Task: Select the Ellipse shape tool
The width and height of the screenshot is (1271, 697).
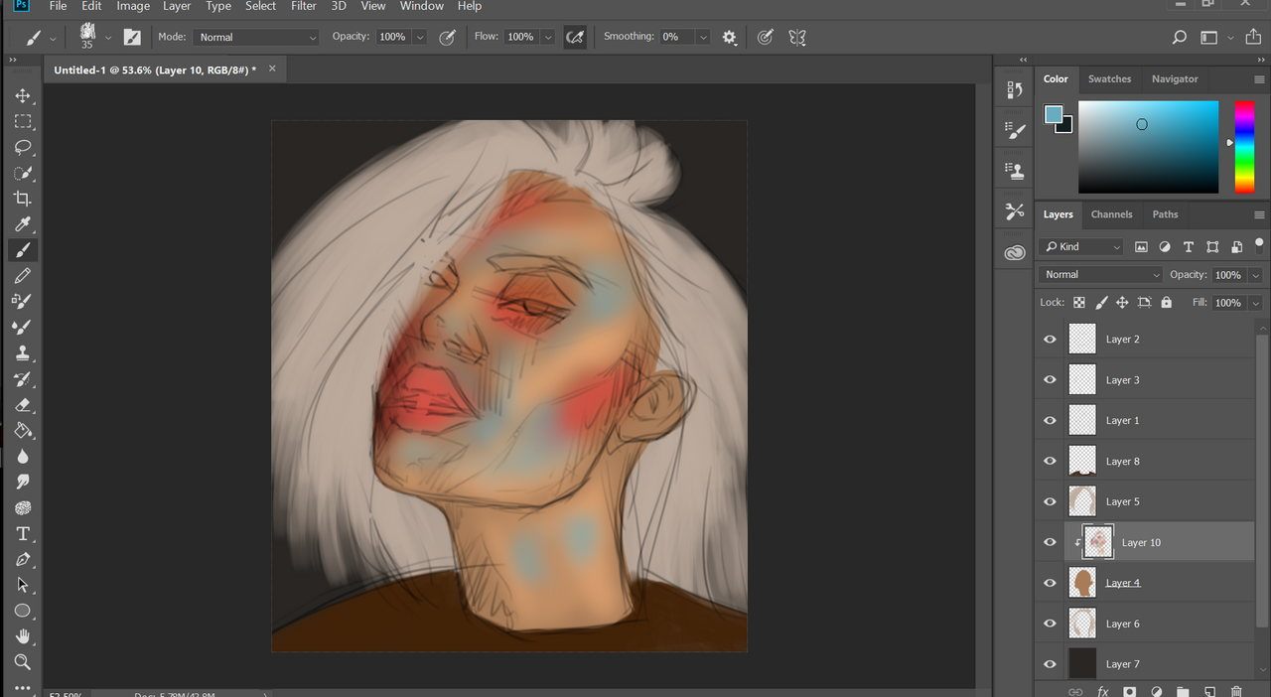Action: (22, 612)
